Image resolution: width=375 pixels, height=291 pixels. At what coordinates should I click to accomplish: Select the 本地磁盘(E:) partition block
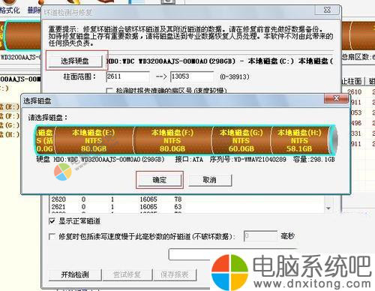tap(94, 140)
